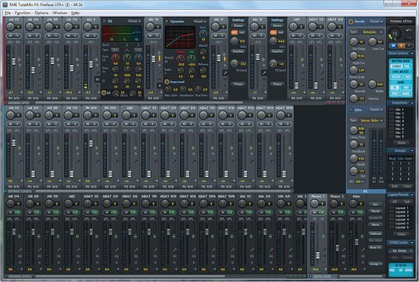Viewport: 419px width, 282px height.
Task: Enable the Auto Level switch
Action: point(167,82)
